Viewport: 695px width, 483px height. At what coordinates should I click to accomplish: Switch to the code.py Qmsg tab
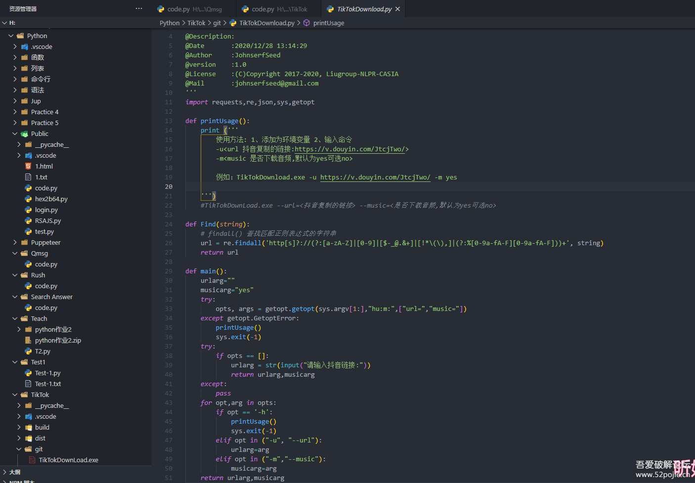pyautogui.click(x=189, y=9)
